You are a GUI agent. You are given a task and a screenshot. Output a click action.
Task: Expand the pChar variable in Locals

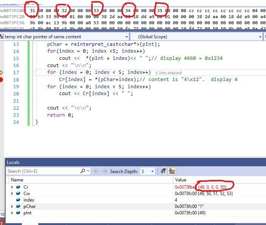pos(12,206)
